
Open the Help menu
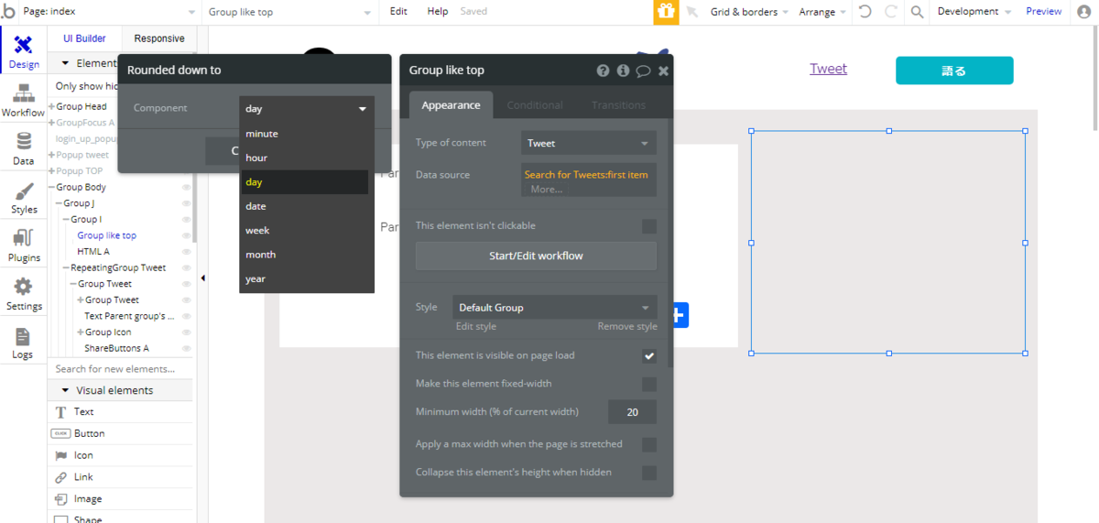pyautogui.click(x=438, y=12)
